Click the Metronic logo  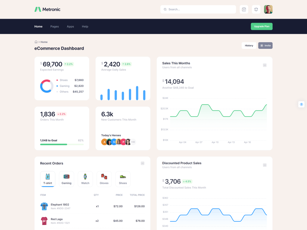[x=47, y=9]
